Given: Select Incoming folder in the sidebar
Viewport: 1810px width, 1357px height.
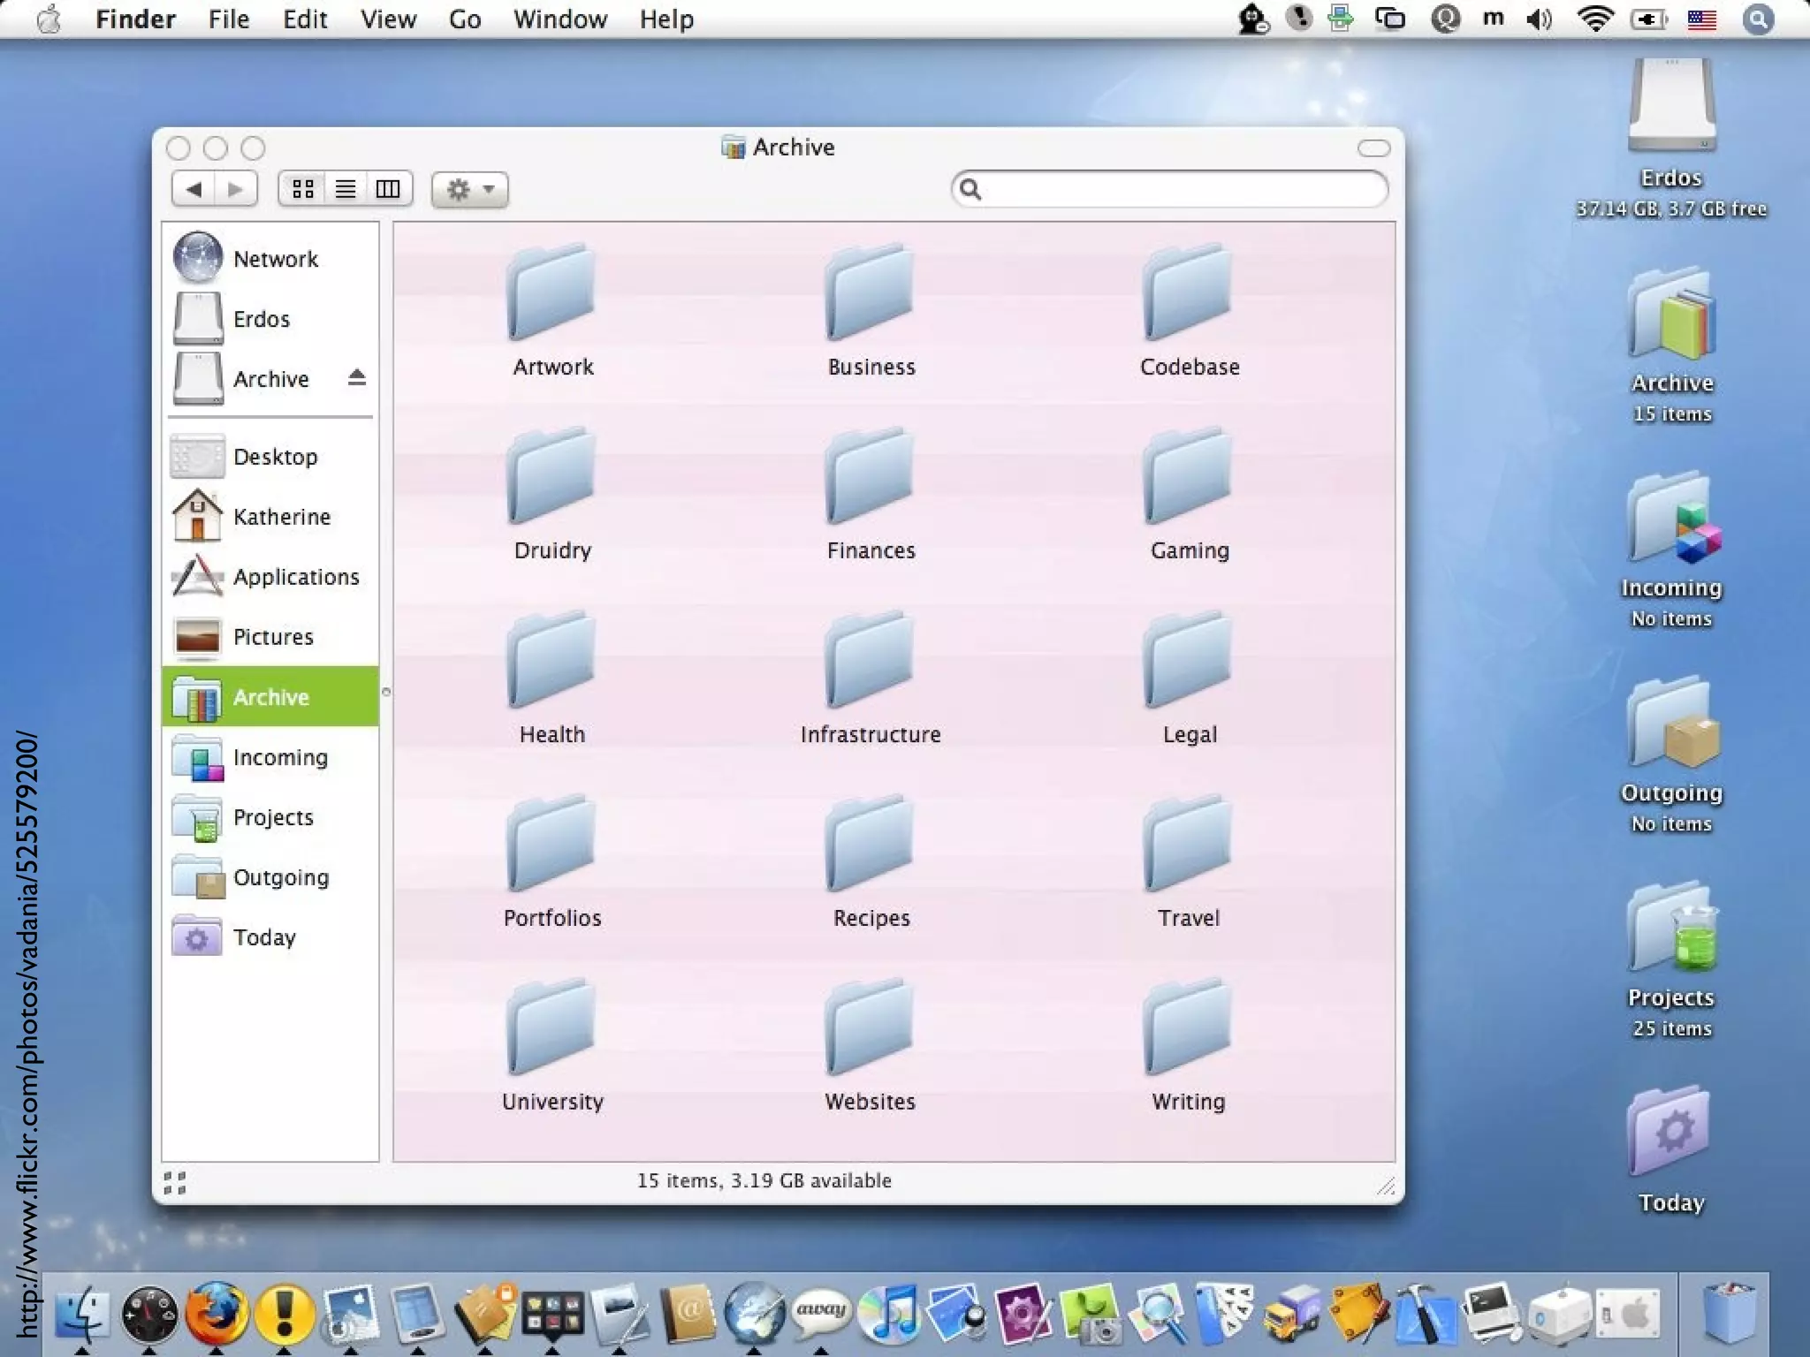Looking at the screenshot, I should pos(270,757).
